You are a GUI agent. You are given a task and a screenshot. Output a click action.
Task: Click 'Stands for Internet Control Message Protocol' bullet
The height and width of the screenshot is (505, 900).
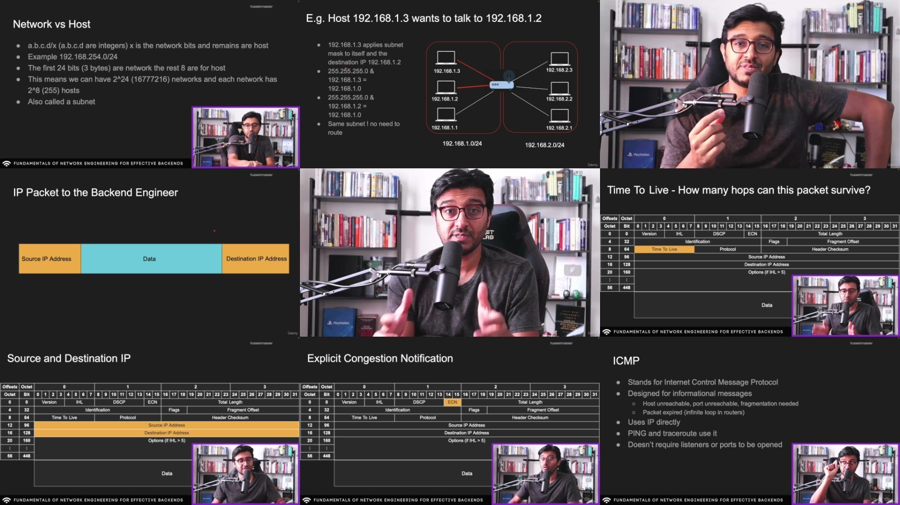pyautogui.click(x=702, y=383)
